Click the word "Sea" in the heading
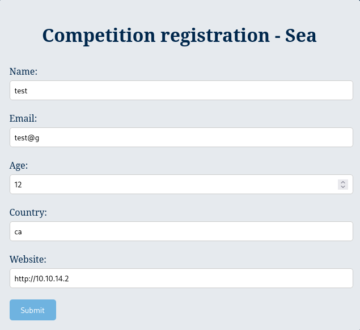360x330 pixels. pos(300,35)
